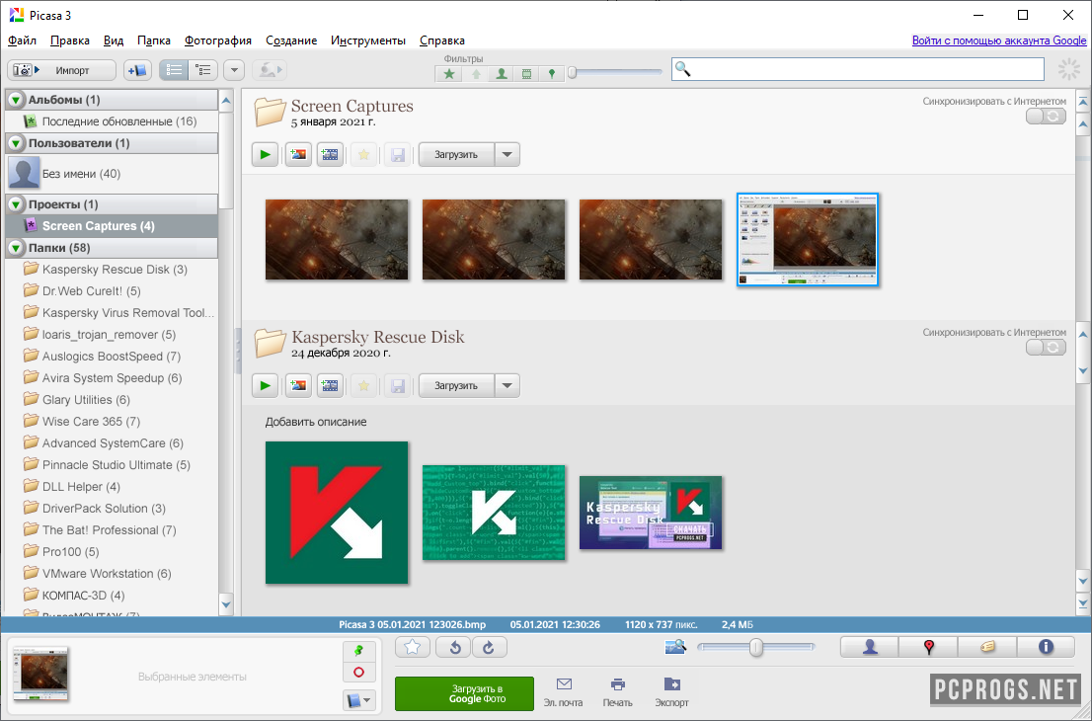The image size is (1092, 721).
Task: Show the People panel
Action: (x=870, y=647)
